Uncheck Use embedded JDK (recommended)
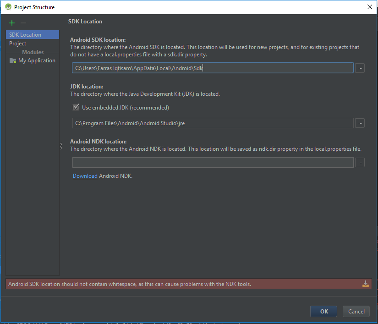Screen dimensions: 378x324 point(76,107)
